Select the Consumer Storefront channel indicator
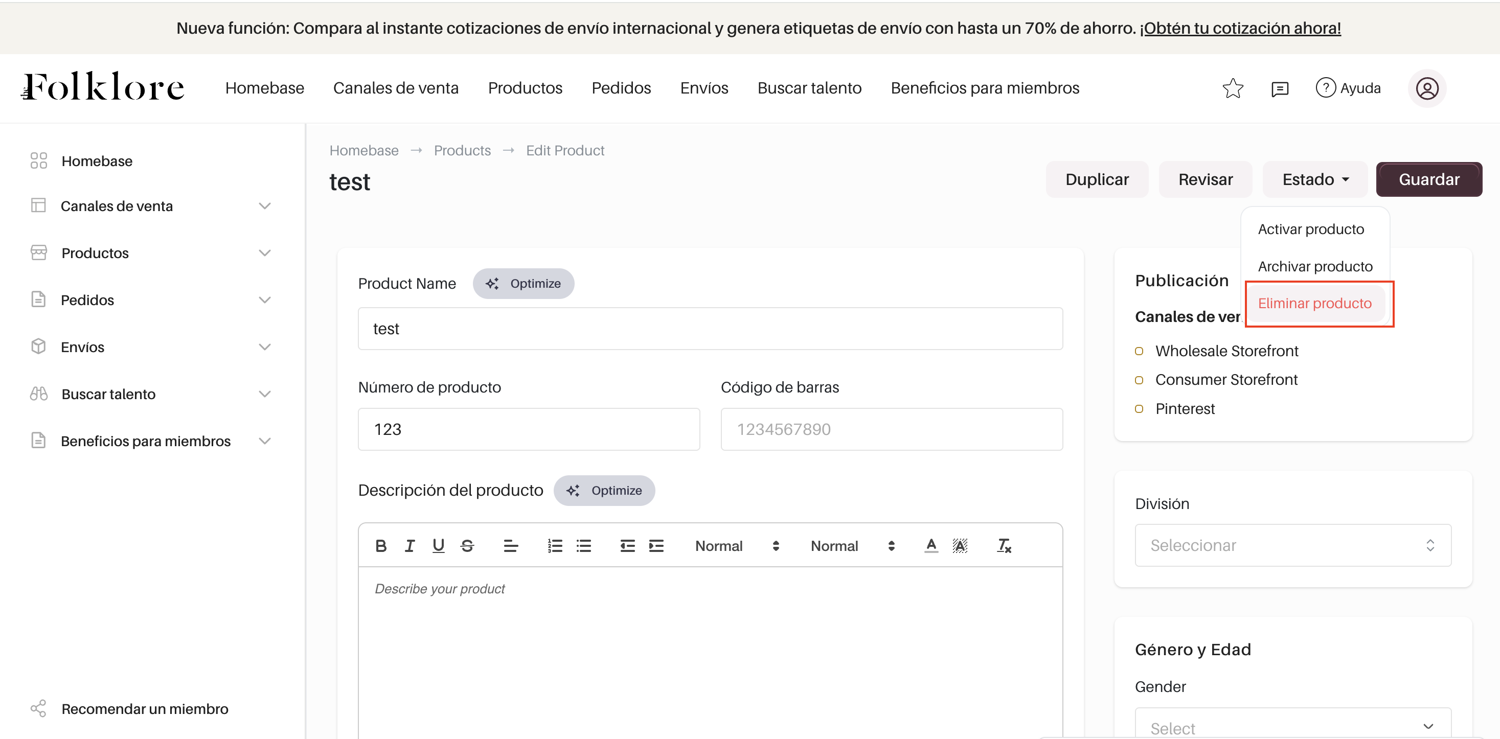The width and height of the screenshot is (1500, 739). (1139, 380)
